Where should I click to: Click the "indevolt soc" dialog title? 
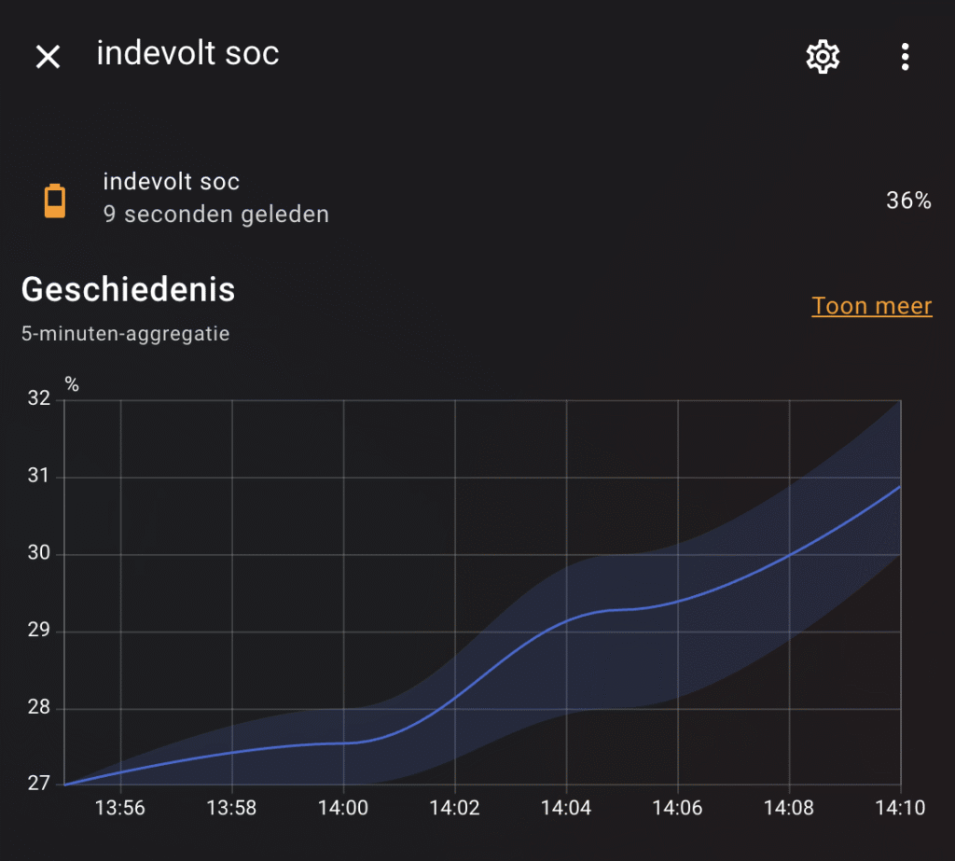(x=187, y=53)
